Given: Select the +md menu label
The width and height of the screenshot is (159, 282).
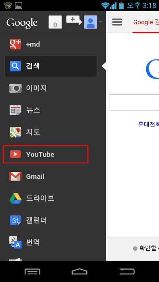Looking at the screenshot, I should pos(33,44).
